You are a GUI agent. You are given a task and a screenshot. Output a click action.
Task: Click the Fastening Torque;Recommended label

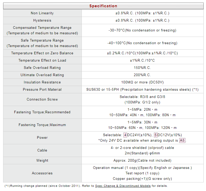[x=42, y=112]
